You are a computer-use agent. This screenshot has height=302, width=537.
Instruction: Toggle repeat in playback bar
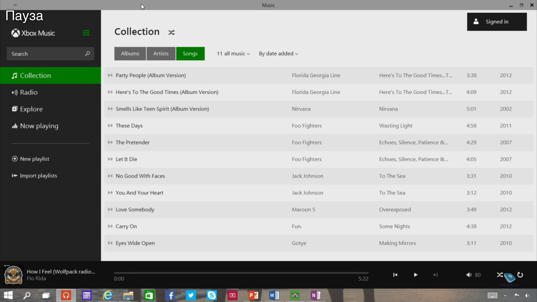[520, 275]
